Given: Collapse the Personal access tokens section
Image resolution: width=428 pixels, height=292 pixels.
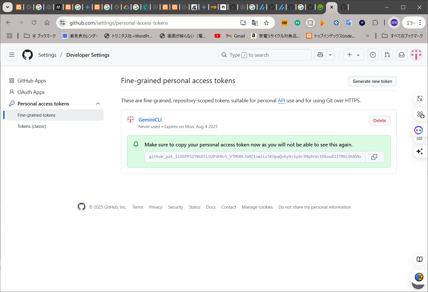Looking at the screenshot, I should pyautogui.click(x=98, y=103).
